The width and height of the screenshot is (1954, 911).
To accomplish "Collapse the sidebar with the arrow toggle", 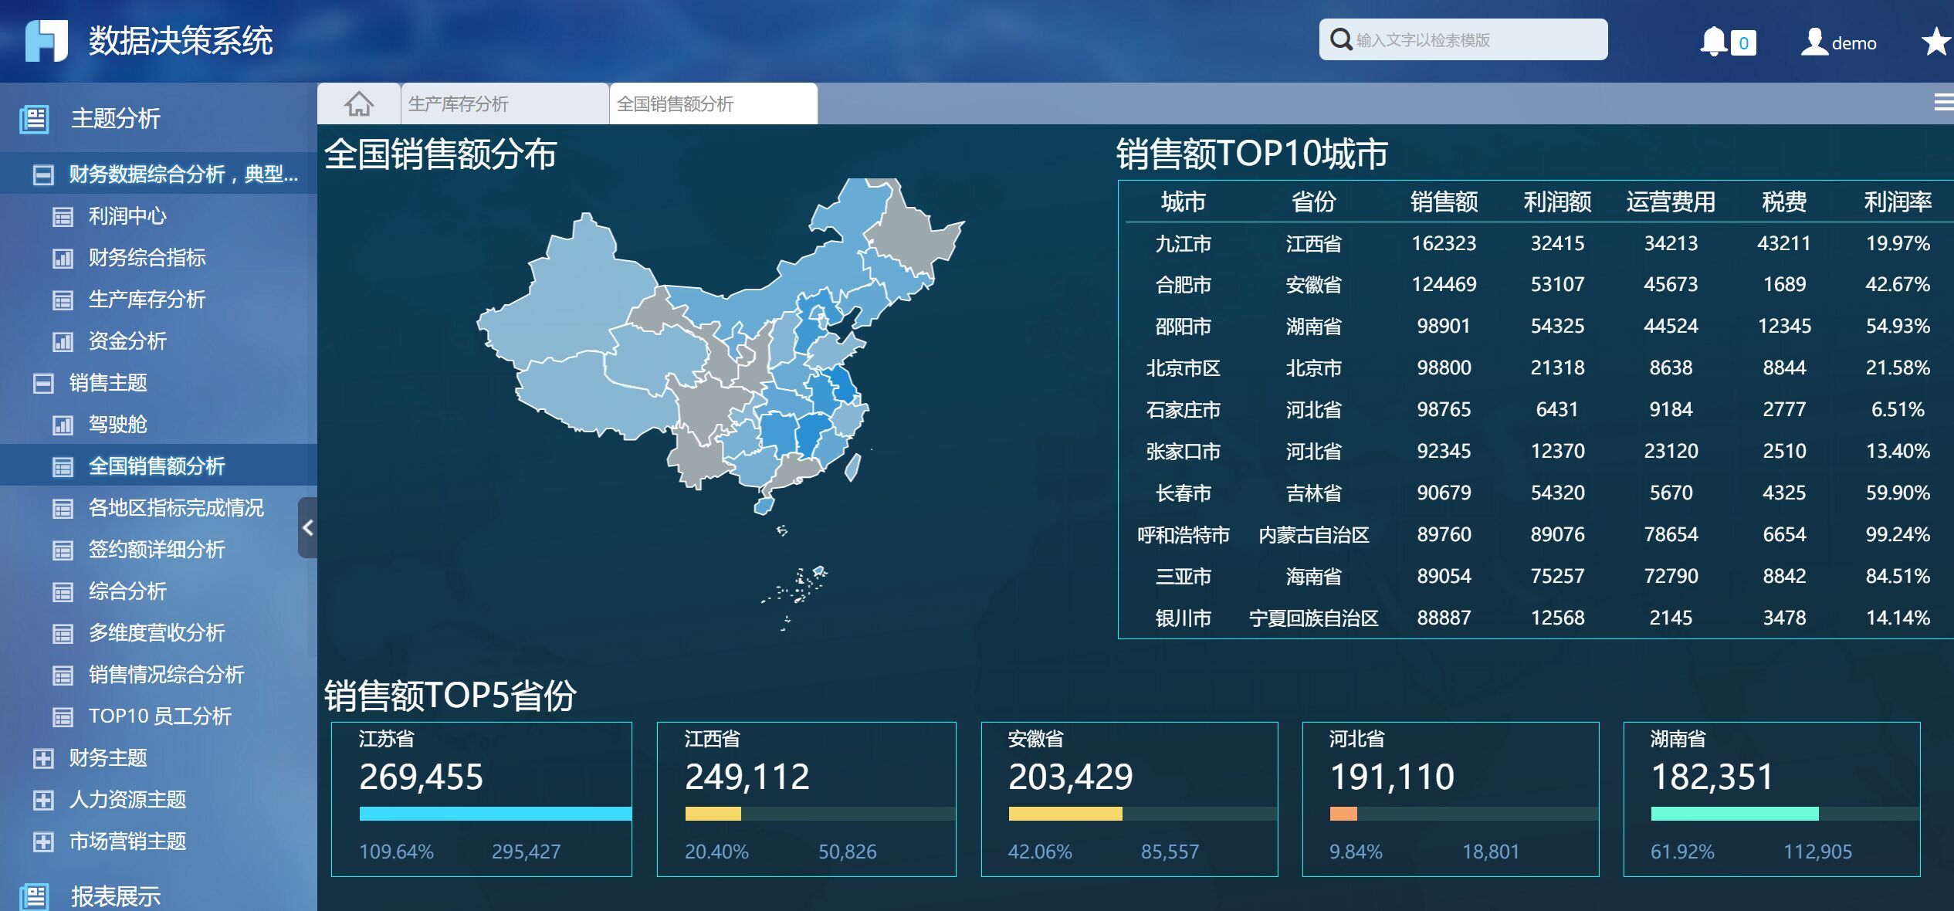I will point(308,528).
